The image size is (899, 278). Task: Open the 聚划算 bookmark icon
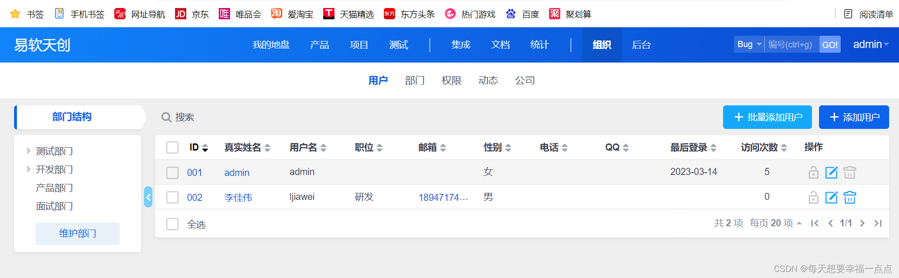click(555, 14)
